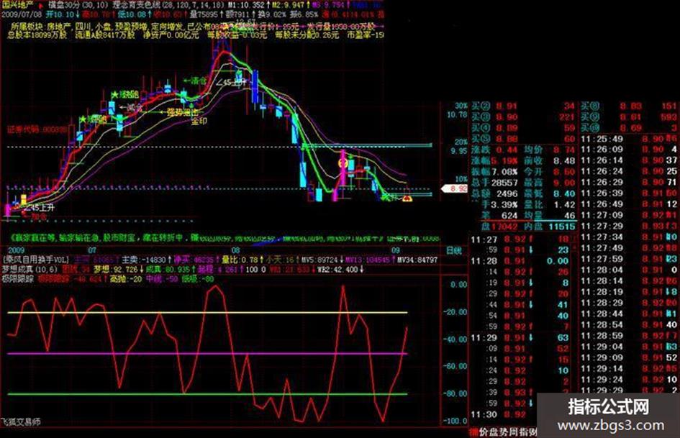Image resolution: width=680 pixels, height=438 pixels.
Task: Click the 11:28:04 tick trade row
Action: [629, 270]
